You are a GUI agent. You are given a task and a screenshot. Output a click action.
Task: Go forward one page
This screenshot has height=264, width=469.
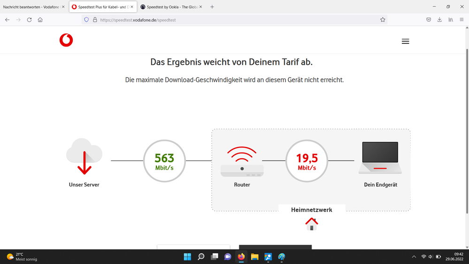18,20
